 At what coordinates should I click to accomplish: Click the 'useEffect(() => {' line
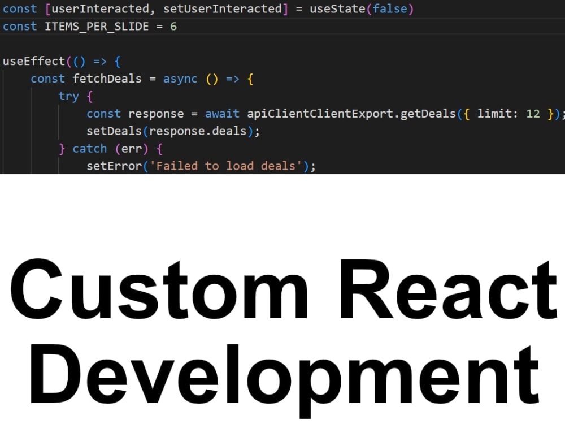pos(62,61)
